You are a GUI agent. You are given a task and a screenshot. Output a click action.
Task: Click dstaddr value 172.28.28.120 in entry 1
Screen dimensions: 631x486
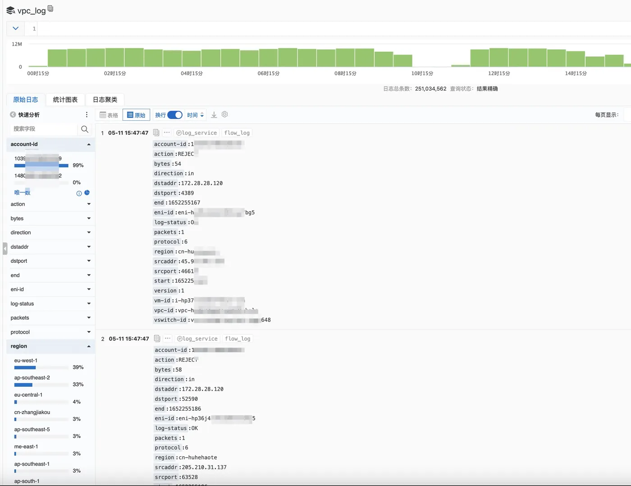[201, 183]
